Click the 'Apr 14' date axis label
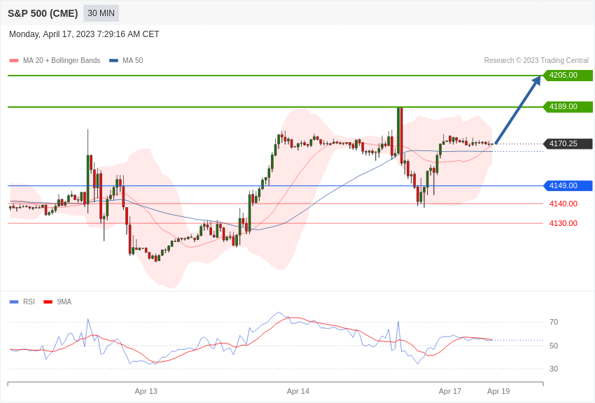 pos(298,391)
